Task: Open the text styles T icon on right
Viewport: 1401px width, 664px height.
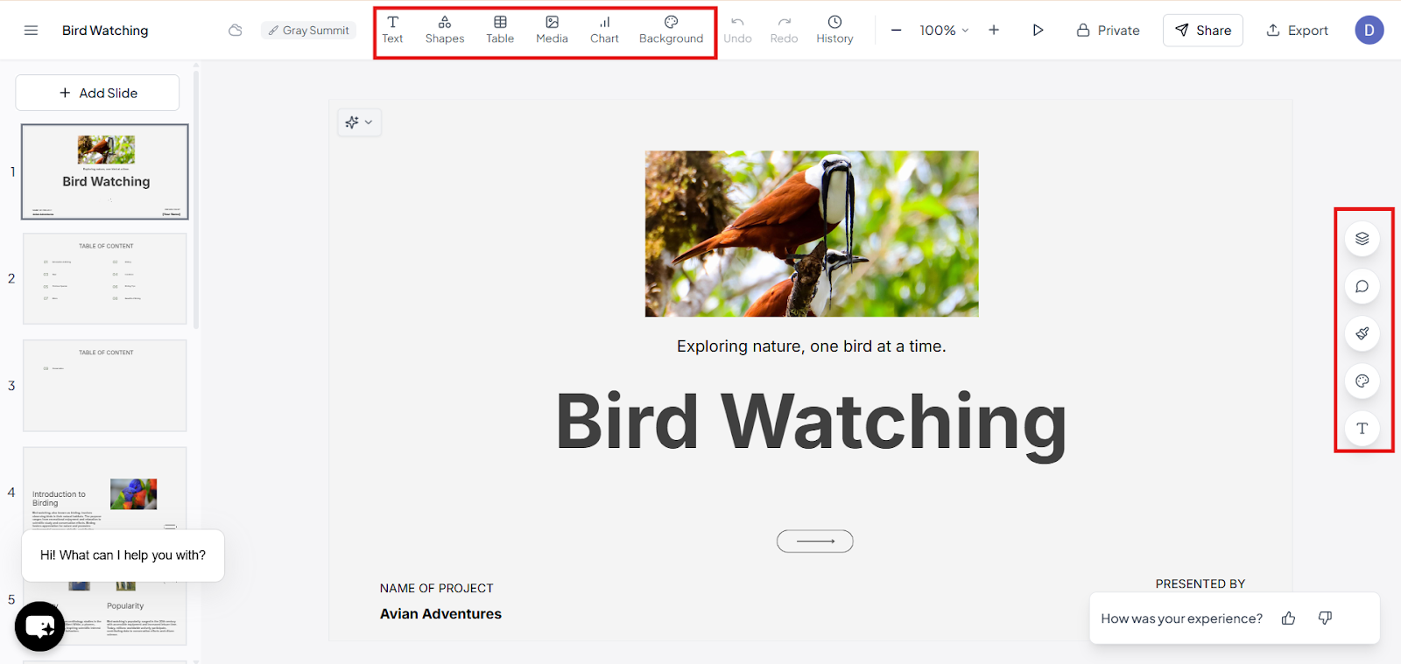Action: point(1362,429)
